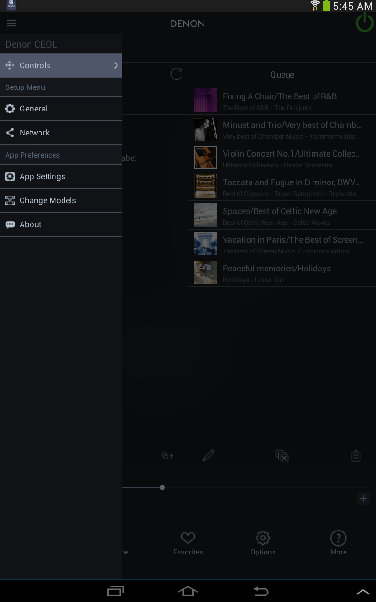Play Toccata and Fugue in D minor
Viewport: 376px width, 602px height.
pyautogui.click(x=282, y=186)
